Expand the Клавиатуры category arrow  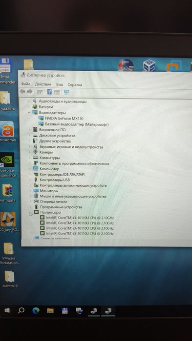click(x=30, y=158)
